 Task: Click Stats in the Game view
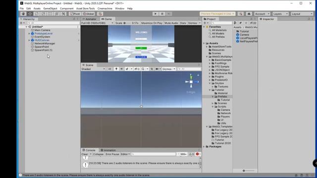(183, 23)
